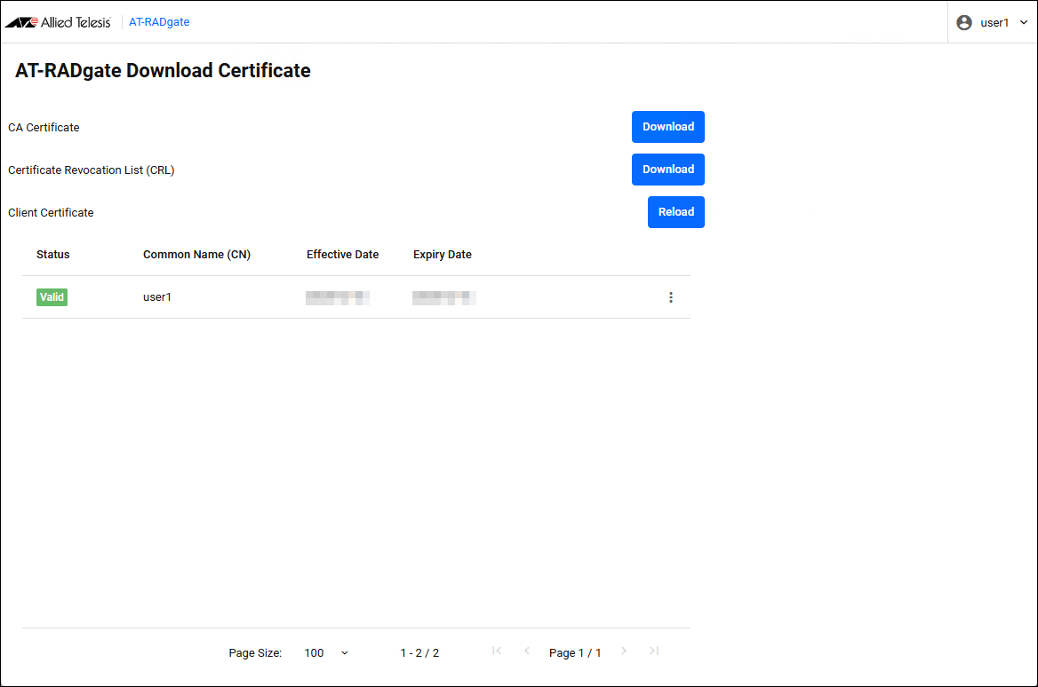Screen dimensions: 1038x687
Task: Select the user1 common name cell
Action: click(157, 297)
